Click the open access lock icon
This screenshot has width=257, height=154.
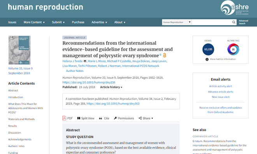pos(165,55)
